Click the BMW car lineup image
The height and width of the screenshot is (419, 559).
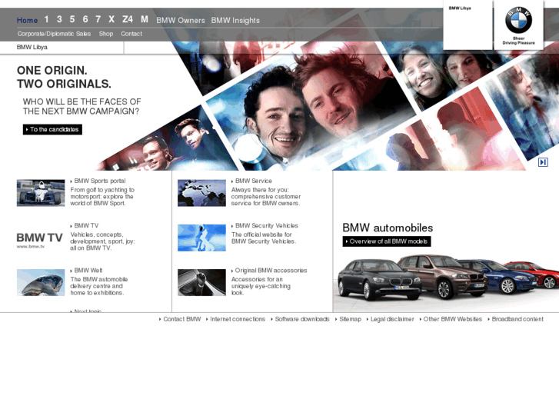(448, 277)
